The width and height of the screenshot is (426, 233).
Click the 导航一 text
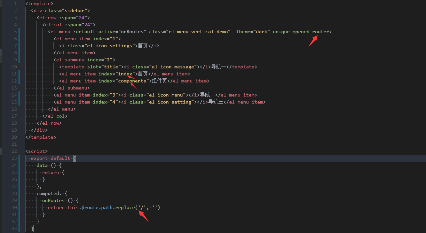tap(218, 67)
